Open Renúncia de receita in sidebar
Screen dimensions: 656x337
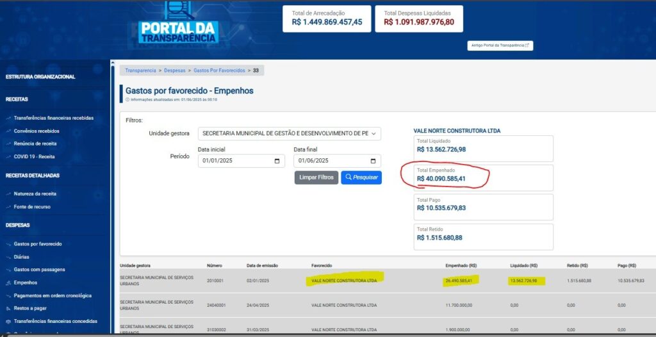[x=35, y=144]
